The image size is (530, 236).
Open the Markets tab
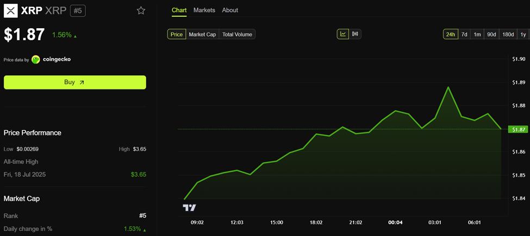[204, 10]
